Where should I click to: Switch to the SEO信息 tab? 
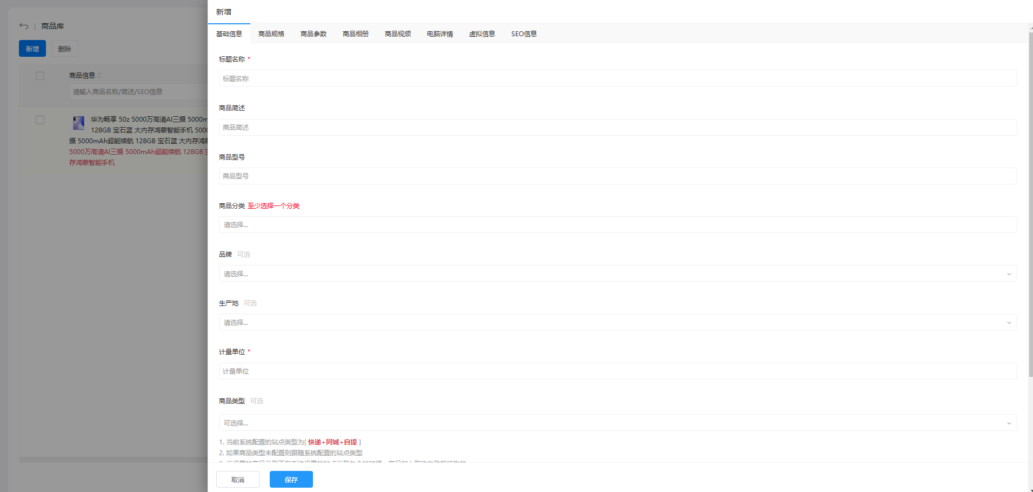click(x=524, y=34)
